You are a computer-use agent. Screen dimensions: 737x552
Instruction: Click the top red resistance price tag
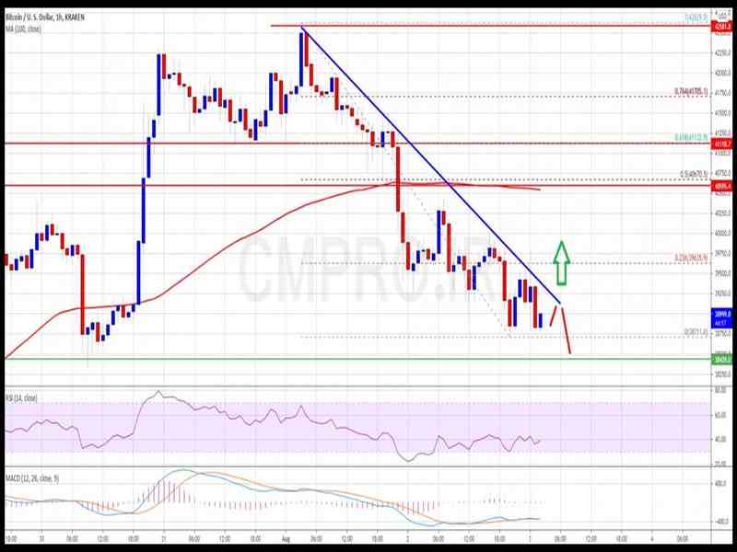click(721, 27)
